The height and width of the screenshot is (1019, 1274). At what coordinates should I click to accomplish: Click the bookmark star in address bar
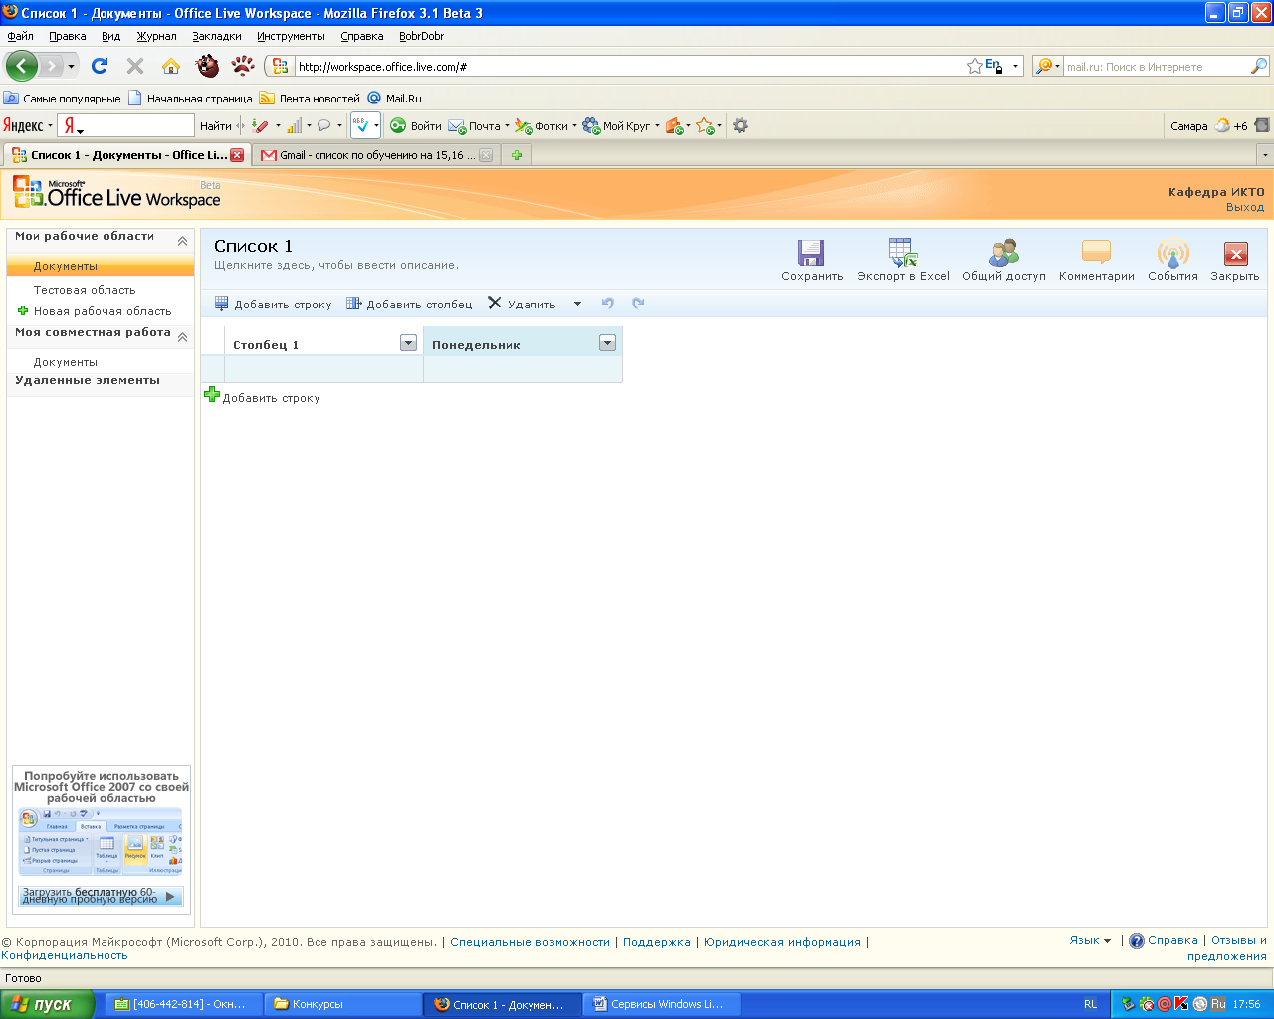pos(975,66)
